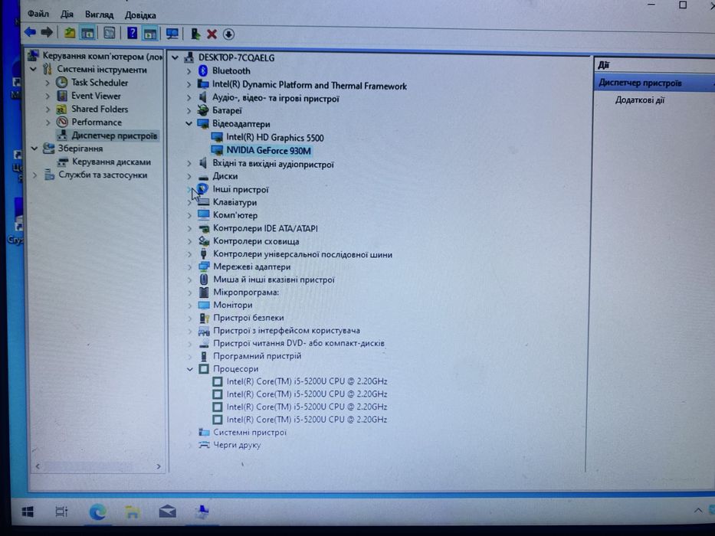715x536 pixels.
Task: Expand the Батареї category
Action: pos(189,111)
